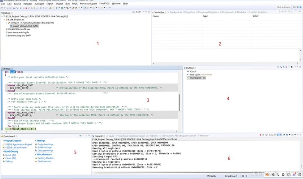Switch to the Memory tab
Viewport: 303px width, 179px height.
pos(203,136)
